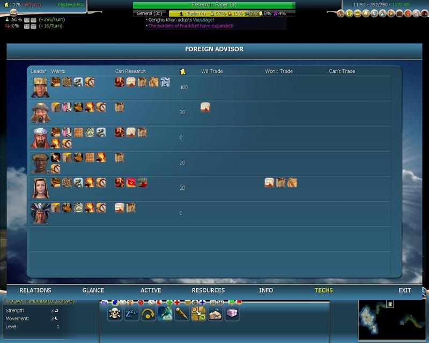The height and width of the screenshot is (343, 429).
Task: Click the blue airplane filter icon
Action: tap(202, 302)
